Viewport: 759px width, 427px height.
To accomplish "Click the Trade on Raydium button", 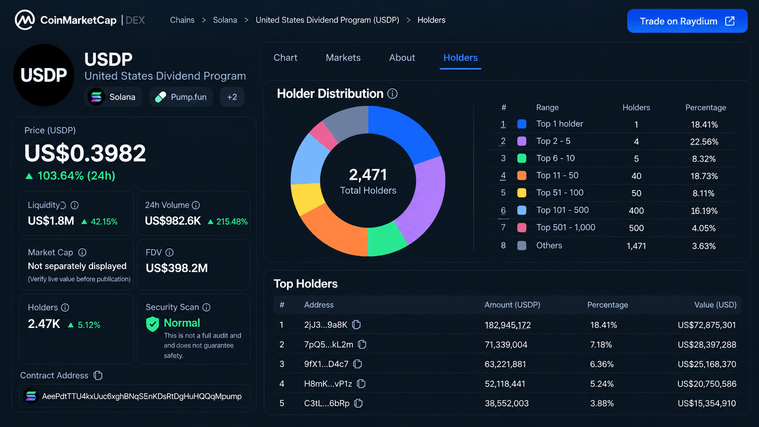I will (x=687, y=21).
